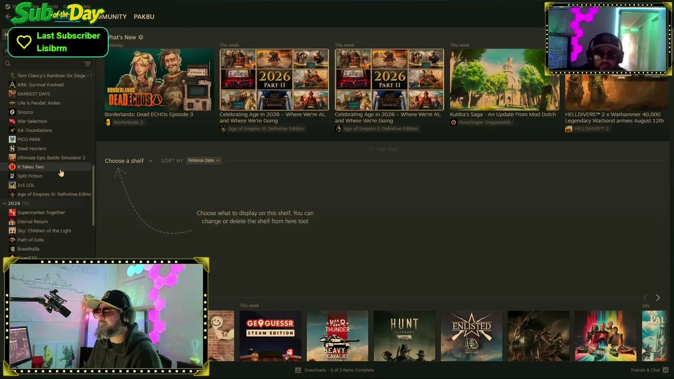Click the Split Fiction game icon
Viewport: 674px width, 379px height.
[12, 176]
